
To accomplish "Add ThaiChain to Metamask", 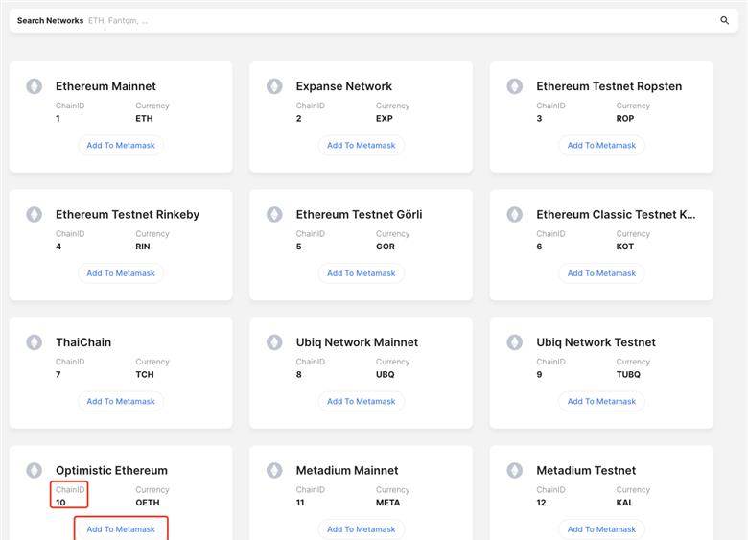I will (x=121, y=401).
